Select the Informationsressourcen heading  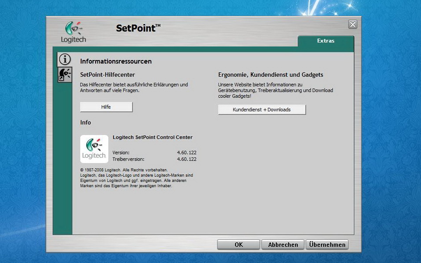[x=116, y=61]
